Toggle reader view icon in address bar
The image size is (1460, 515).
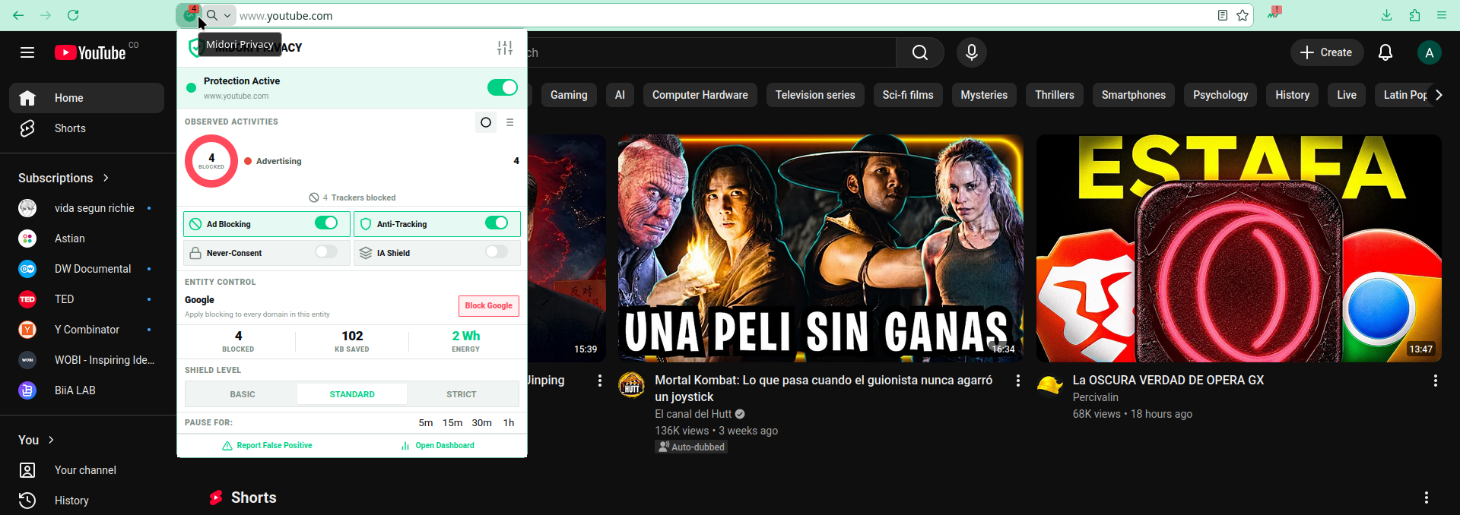(x=1222, y=15)
